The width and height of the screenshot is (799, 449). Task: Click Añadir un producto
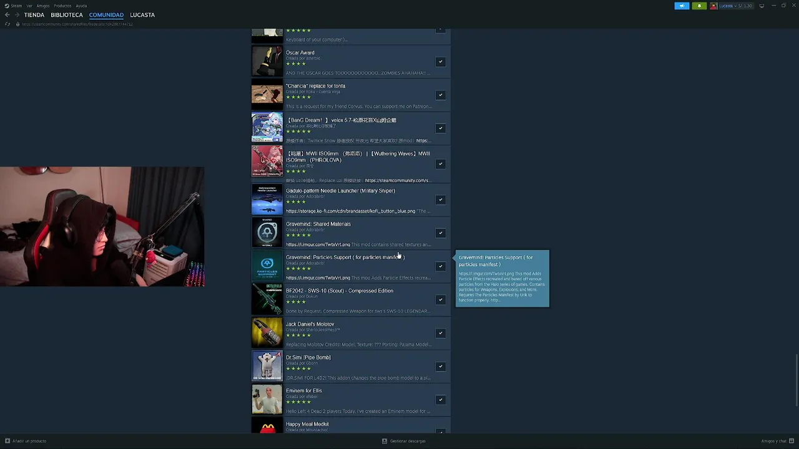pos(29,441)
